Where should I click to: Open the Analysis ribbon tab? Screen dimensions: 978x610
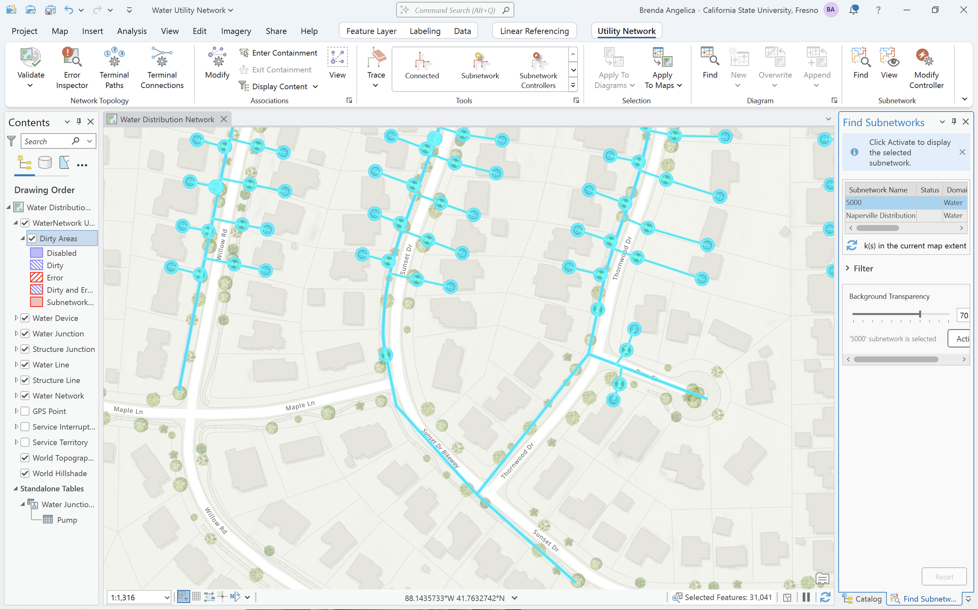(x=131, y=31)
